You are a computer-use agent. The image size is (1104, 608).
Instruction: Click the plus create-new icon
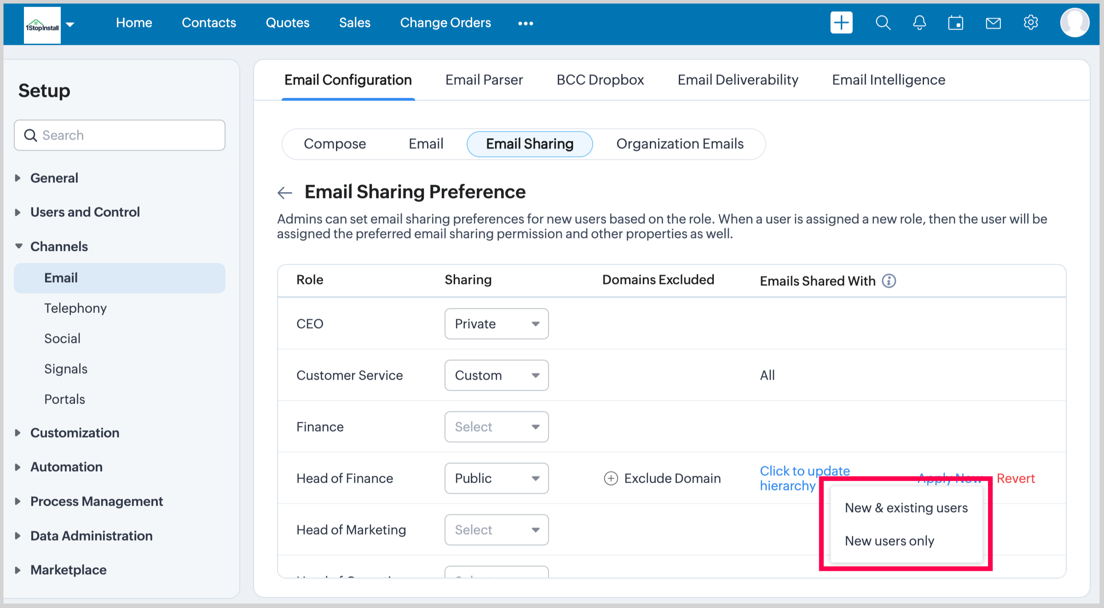(841, 23)
